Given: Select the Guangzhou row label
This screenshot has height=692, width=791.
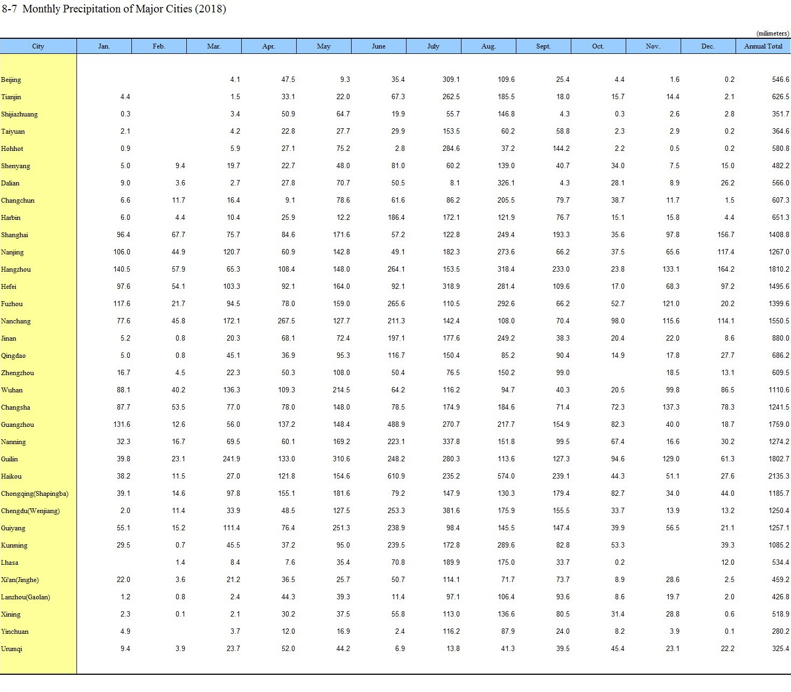Looking at the screenshot, I should [x=17, y=425].
